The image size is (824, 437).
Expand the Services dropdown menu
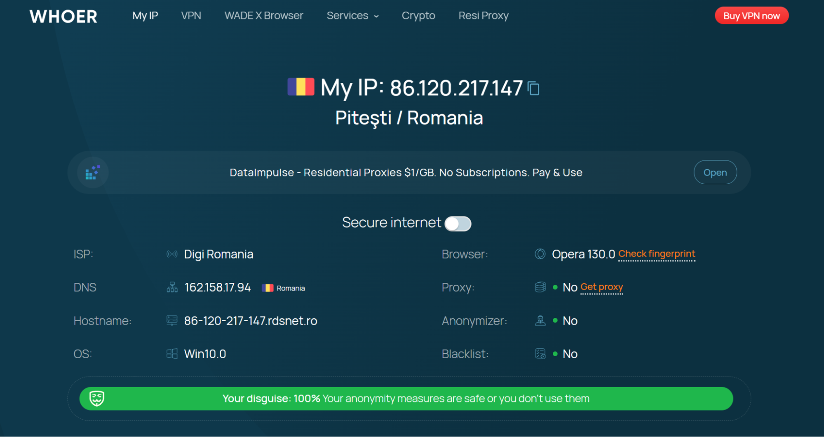click(352, 16)
